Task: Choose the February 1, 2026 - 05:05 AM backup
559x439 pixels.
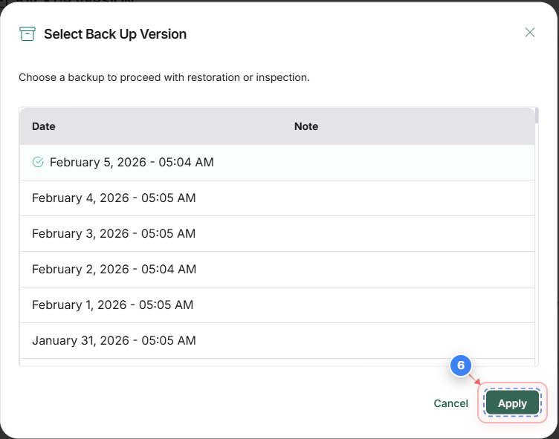Action: tap(277, 305)
